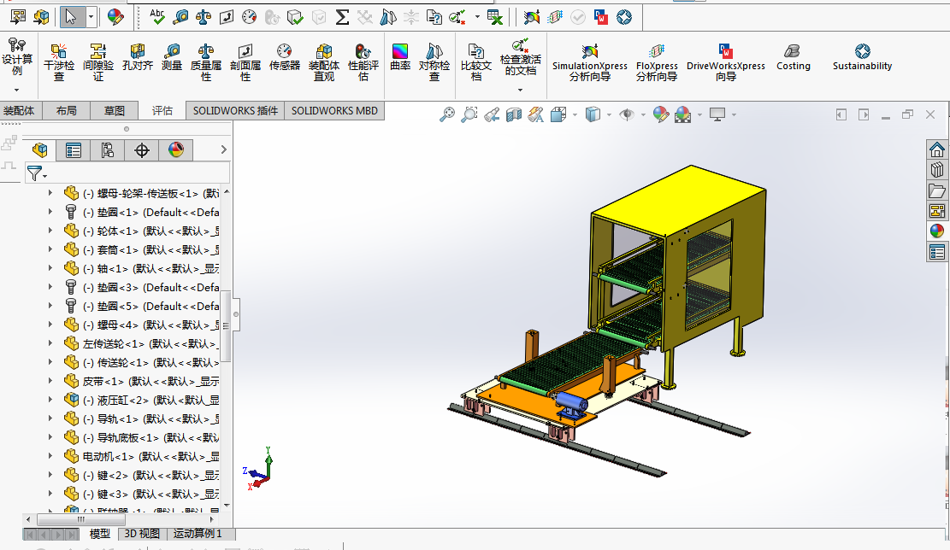
Task: Open the Clearance Verification (间隙验证) tool
Action: [x=98, y=62]
